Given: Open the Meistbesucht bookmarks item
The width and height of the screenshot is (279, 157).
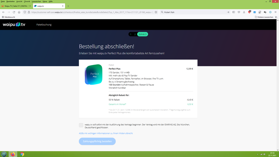Looking at the screenshot, I should [x=8, y=17].
